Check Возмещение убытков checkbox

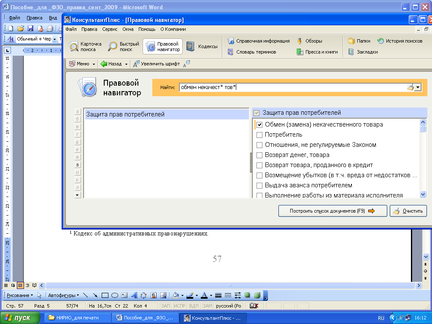click(259, 175)
